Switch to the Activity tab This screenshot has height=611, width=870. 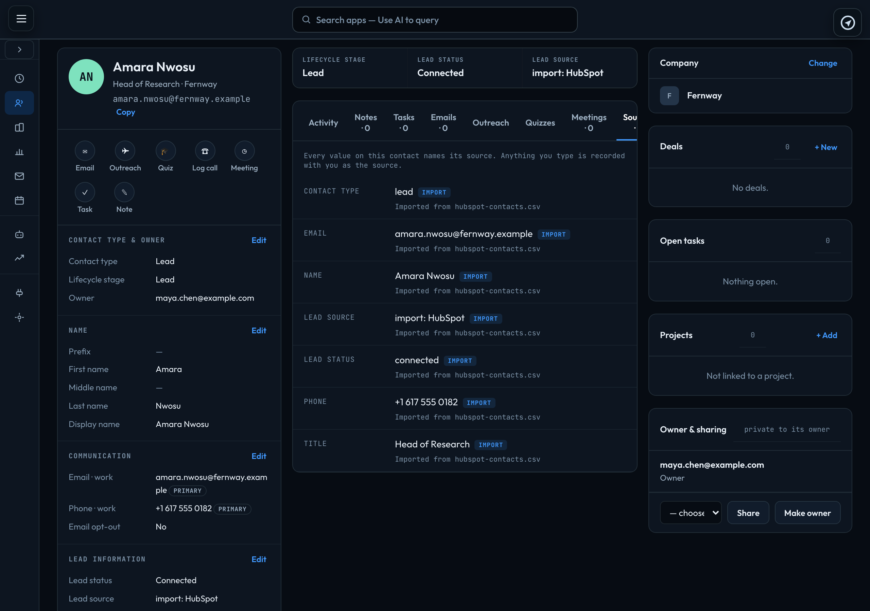[x=323, y=123]
